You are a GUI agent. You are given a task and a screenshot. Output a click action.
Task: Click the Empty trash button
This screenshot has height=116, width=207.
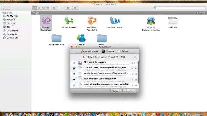tap(201, 13)
